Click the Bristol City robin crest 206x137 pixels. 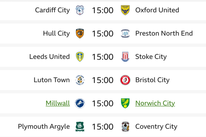tap(125, 80)
